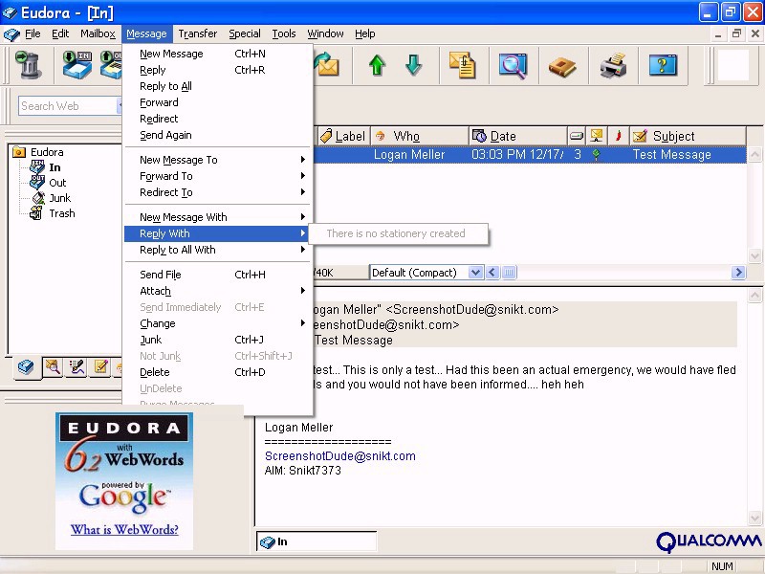Open the Address Book toolbar icon
Viewport: 765px width, 574px height.
[562, 65]
